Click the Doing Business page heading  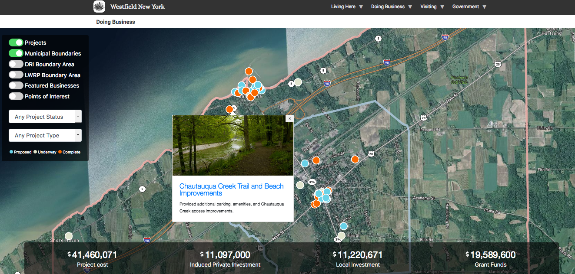pos(116,22)
